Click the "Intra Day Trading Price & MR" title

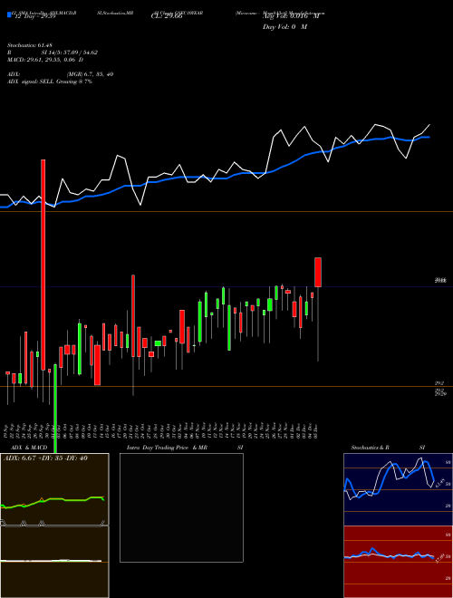point(167,448)
